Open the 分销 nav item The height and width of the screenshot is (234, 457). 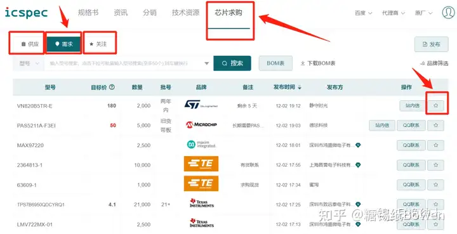point(150,13)
